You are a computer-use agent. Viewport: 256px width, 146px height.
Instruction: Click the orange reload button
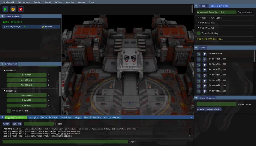[13, 9]
